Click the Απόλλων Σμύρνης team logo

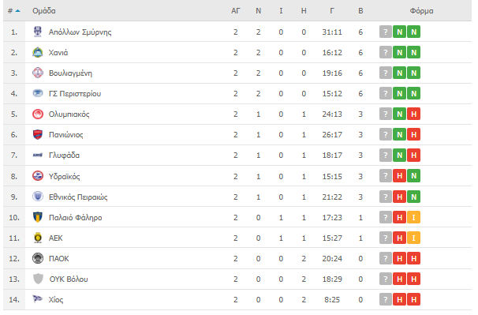click(x=38, y=32)
